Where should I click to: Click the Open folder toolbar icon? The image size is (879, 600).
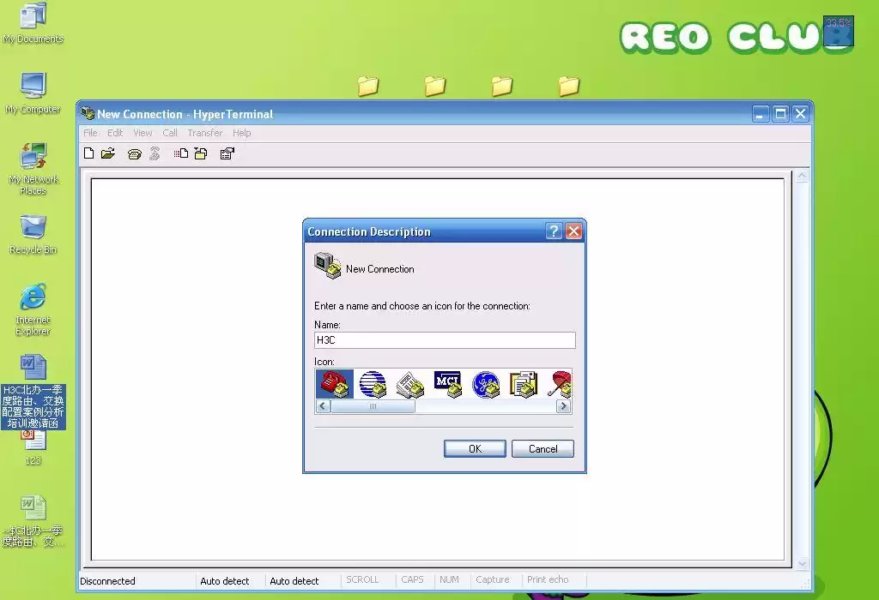tap(108, 154)
